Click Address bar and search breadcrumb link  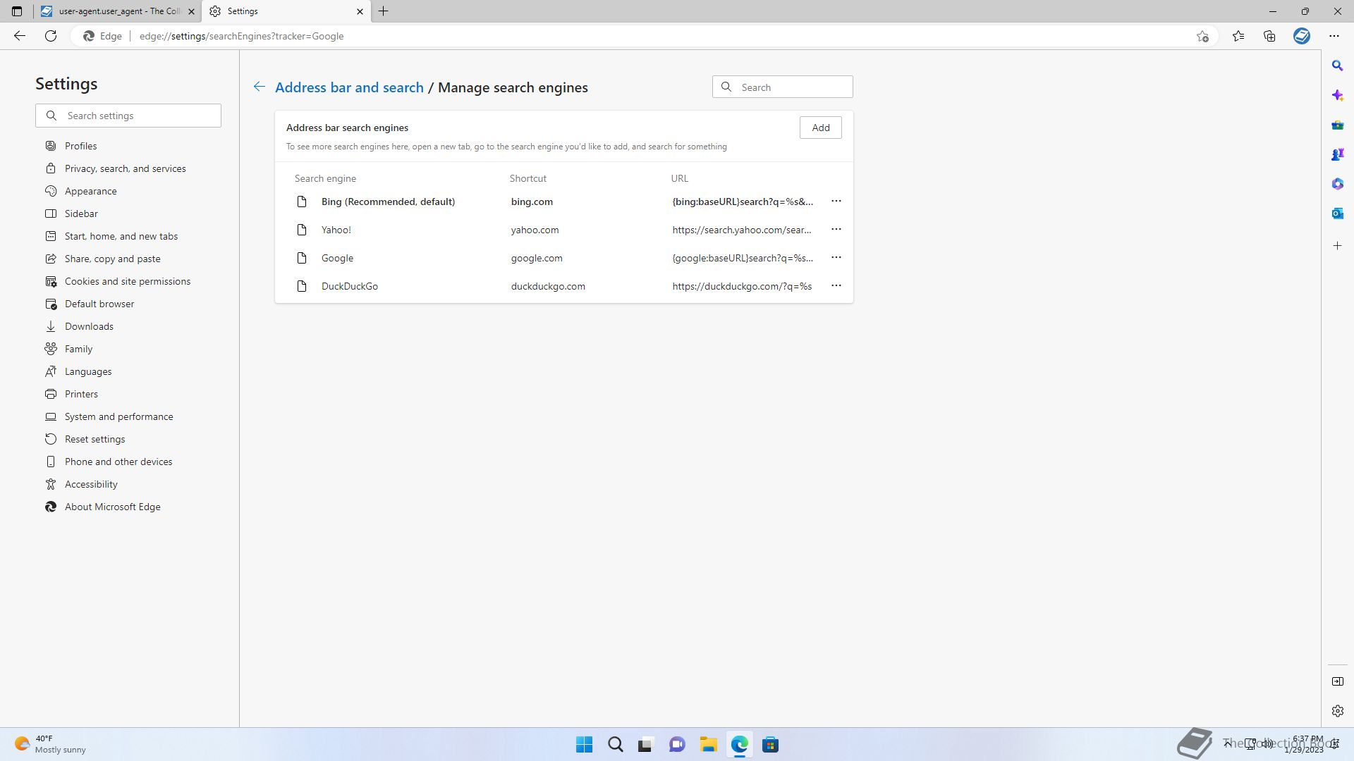pyautogui.click(x=349, y=87)
